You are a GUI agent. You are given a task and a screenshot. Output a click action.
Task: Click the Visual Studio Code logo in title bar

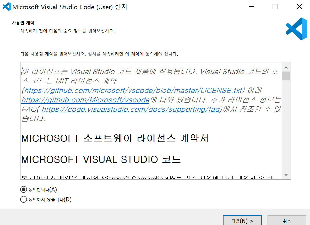pyautogui.click(x=6, y=7)
